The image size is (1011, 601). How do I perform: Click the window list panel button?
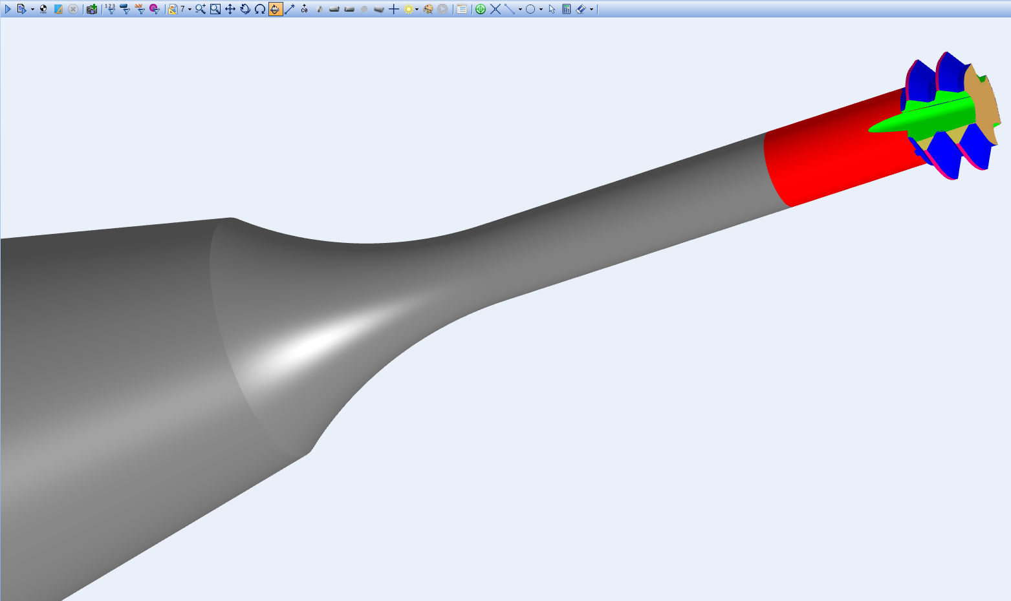[x=462, y=9]
